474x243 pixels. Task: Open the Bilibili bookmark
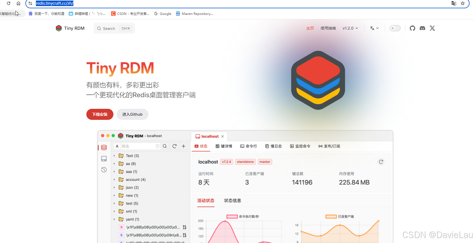tap(87, 14)
